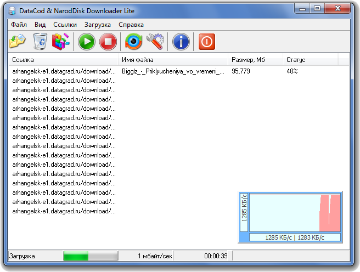Click the recycle bin delete icon
The width and height of the screenshot is (360, 272).
[x=40, y=41]
